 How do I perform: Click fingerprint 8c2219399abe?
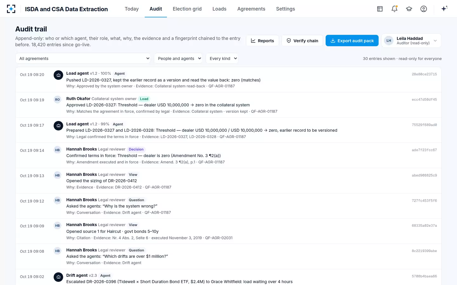coord(424,251)
